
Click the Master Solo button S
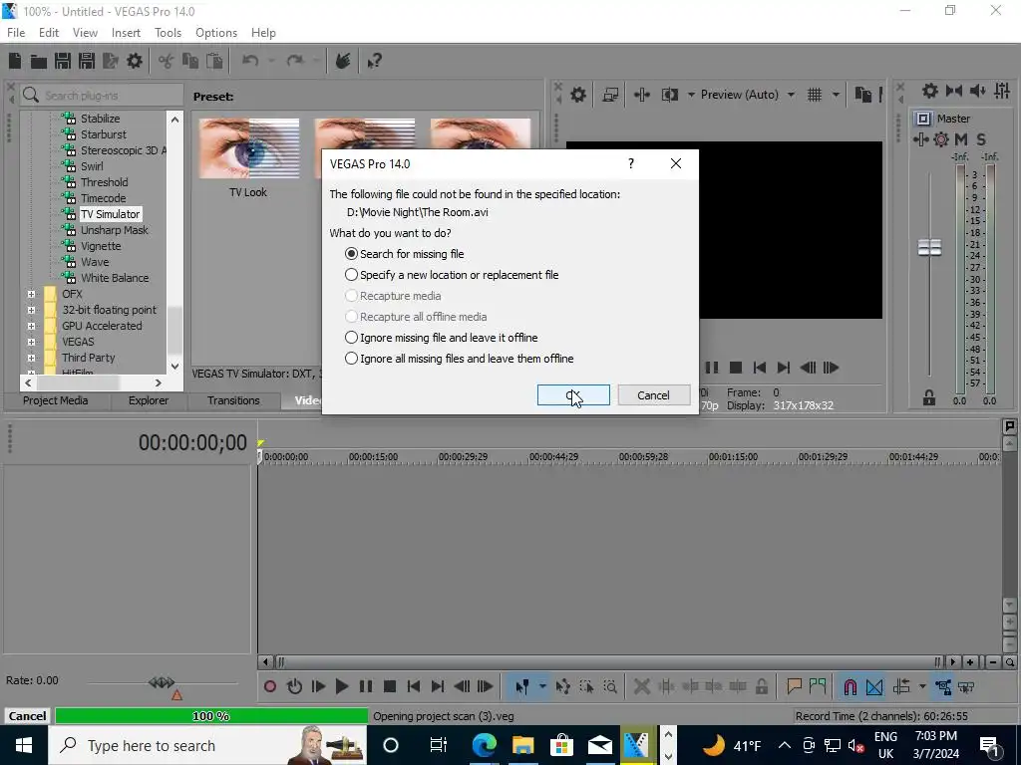pyautogui.click(x=981, y=139)
